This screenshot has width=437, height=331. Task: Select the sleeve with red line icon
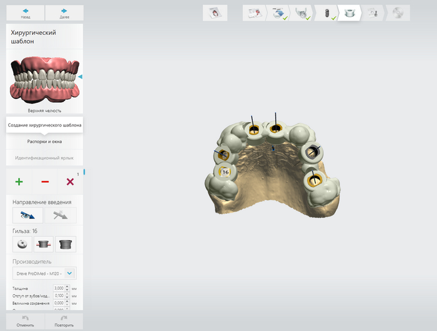coord(44,244)
